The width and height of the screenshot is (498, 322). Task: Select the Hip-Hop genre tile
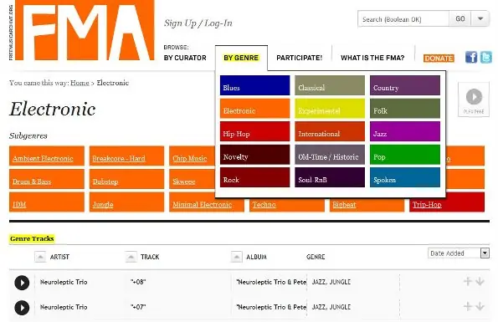[x=254, y=131]
